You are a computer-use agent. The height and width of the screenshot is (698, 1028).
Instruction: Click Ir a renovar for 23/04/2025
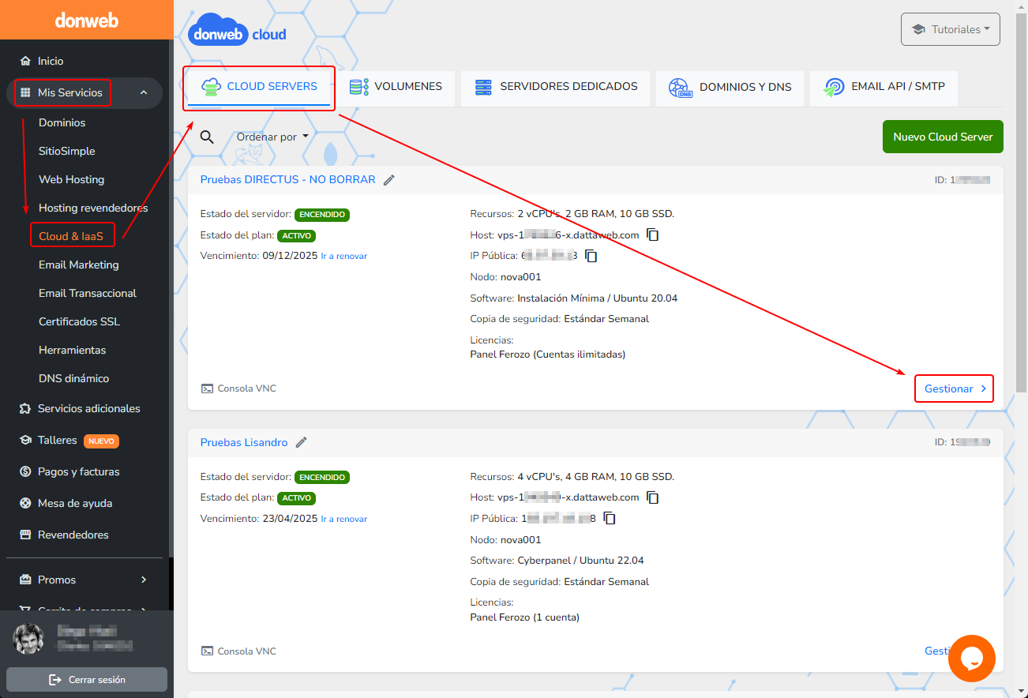pyautogui.click(x=344, y=519)
